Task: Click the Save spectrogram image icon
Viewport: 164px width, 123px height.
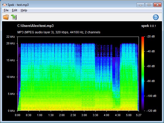Action: [x=14, y=17]
